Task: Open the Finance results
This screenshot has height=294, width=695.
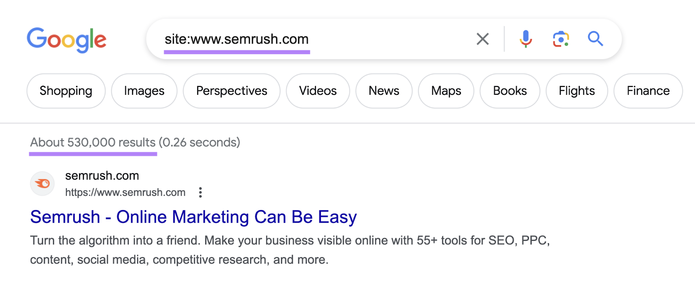Action: pyautogui.click(x=648, y=91)
